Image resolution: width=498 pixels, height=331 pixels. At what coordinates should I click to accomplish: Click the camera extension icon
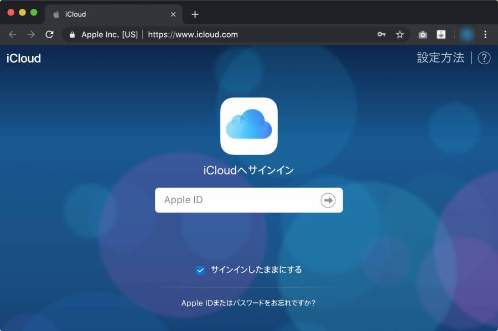422,35
